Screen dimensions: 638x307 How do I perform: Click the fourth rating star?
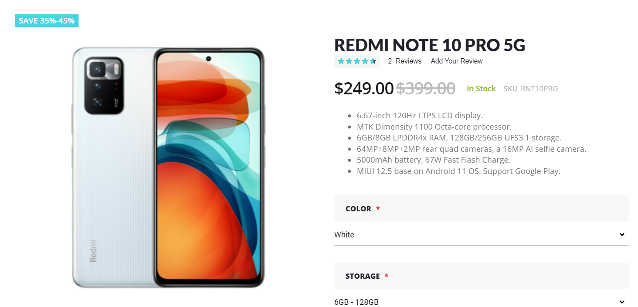click(x=365, y=61)
